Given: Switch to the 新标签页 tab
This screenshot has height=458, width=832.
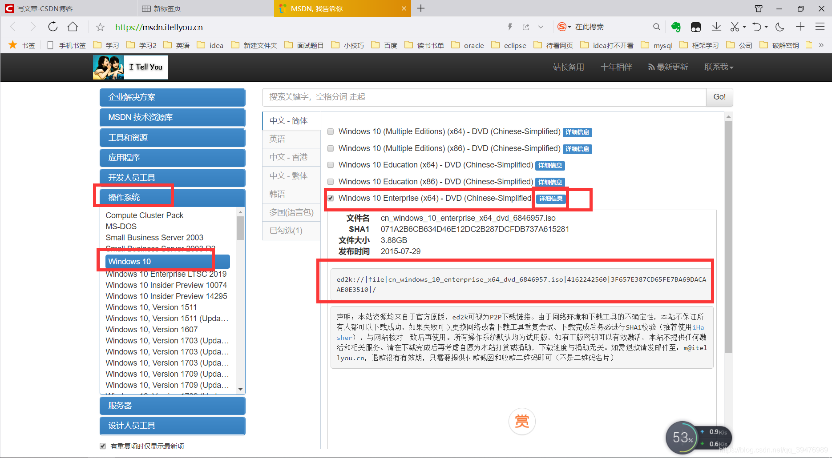Looking at the screenshot, I should point(206,8).
